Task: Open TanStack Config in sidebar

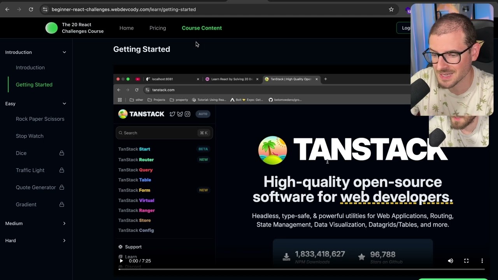Action: pos(136,231)
